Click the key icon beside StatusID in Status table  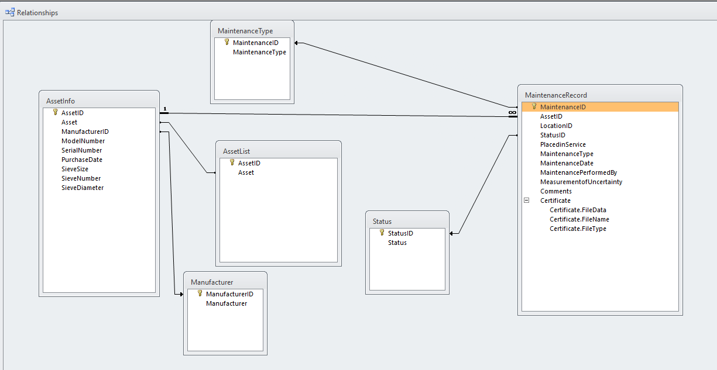[382, 233]
